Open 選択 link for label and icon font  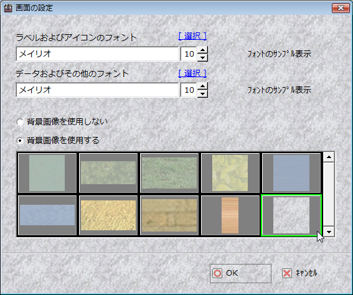pyautogui.click(x=192, y=36)
